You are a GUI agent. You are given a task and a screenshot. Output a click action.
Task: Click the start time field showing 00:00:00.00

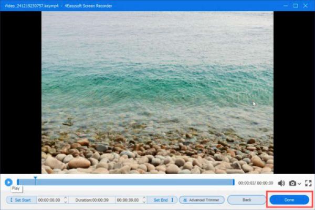(49, 200)
